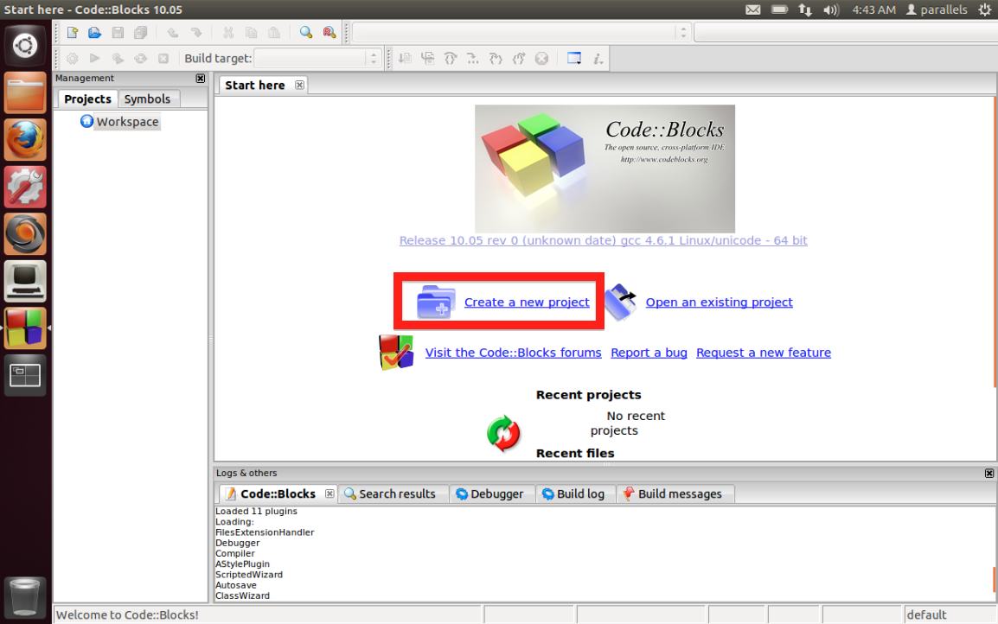Screen dimensions: 998x624
Task: Click the Report a bug link
Action: point(649,353)
